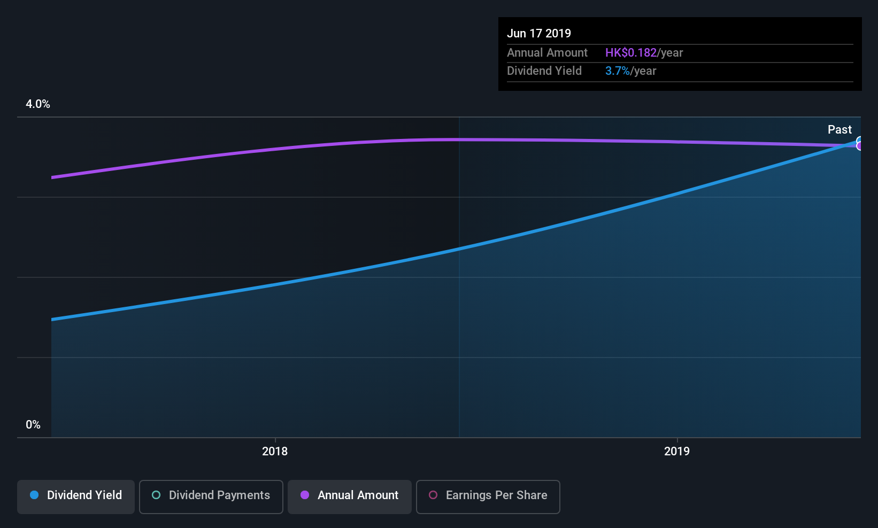This screenshot has width=878, height=528.
Task: Click the pink Earnings Per Share circle
Action: pos(433,495)
